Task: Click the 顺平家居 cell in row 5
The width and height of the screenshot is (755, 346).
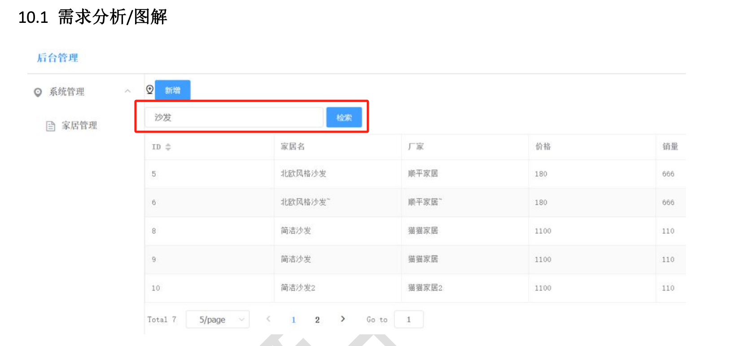Action: point(423,173)
